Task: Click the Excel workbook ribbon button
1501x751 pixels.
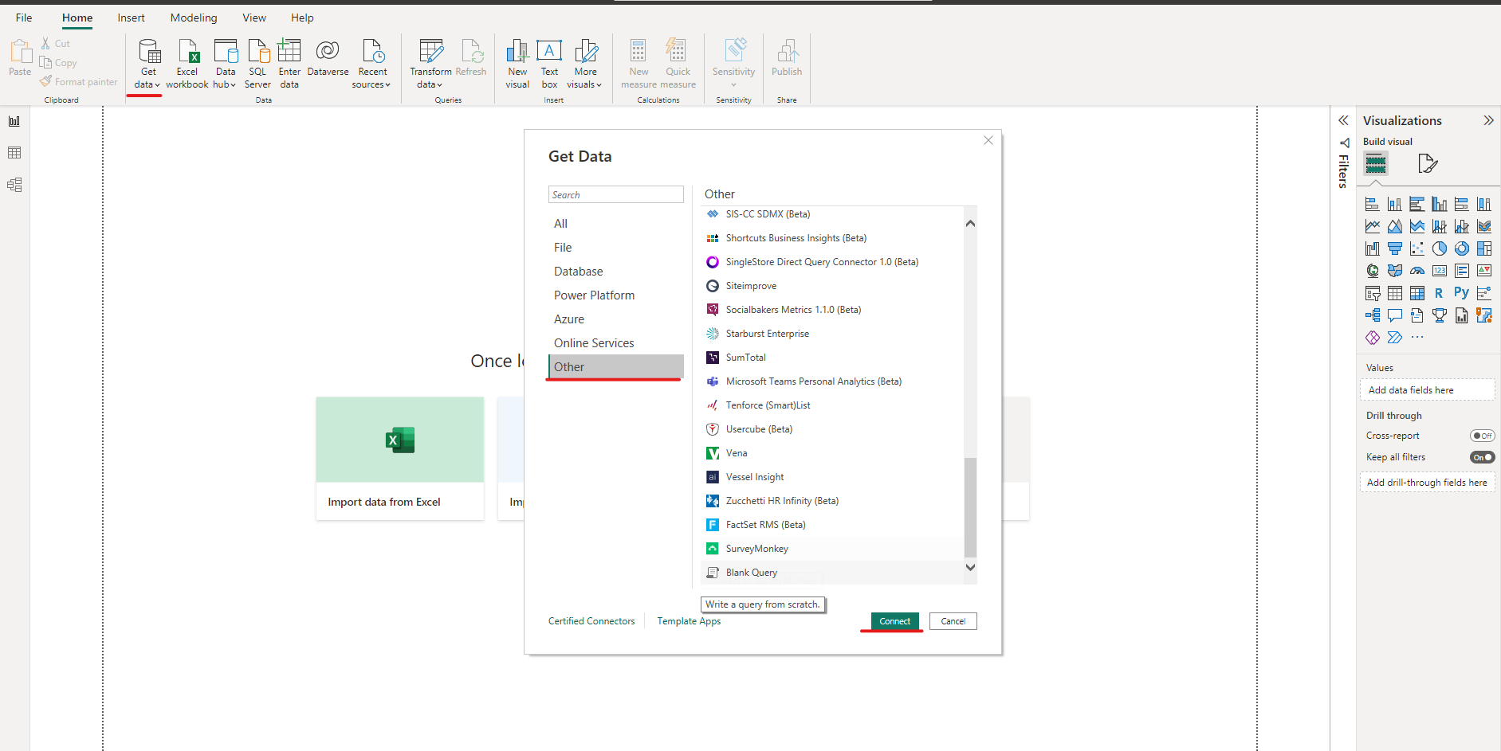Action: click(187, 64)
